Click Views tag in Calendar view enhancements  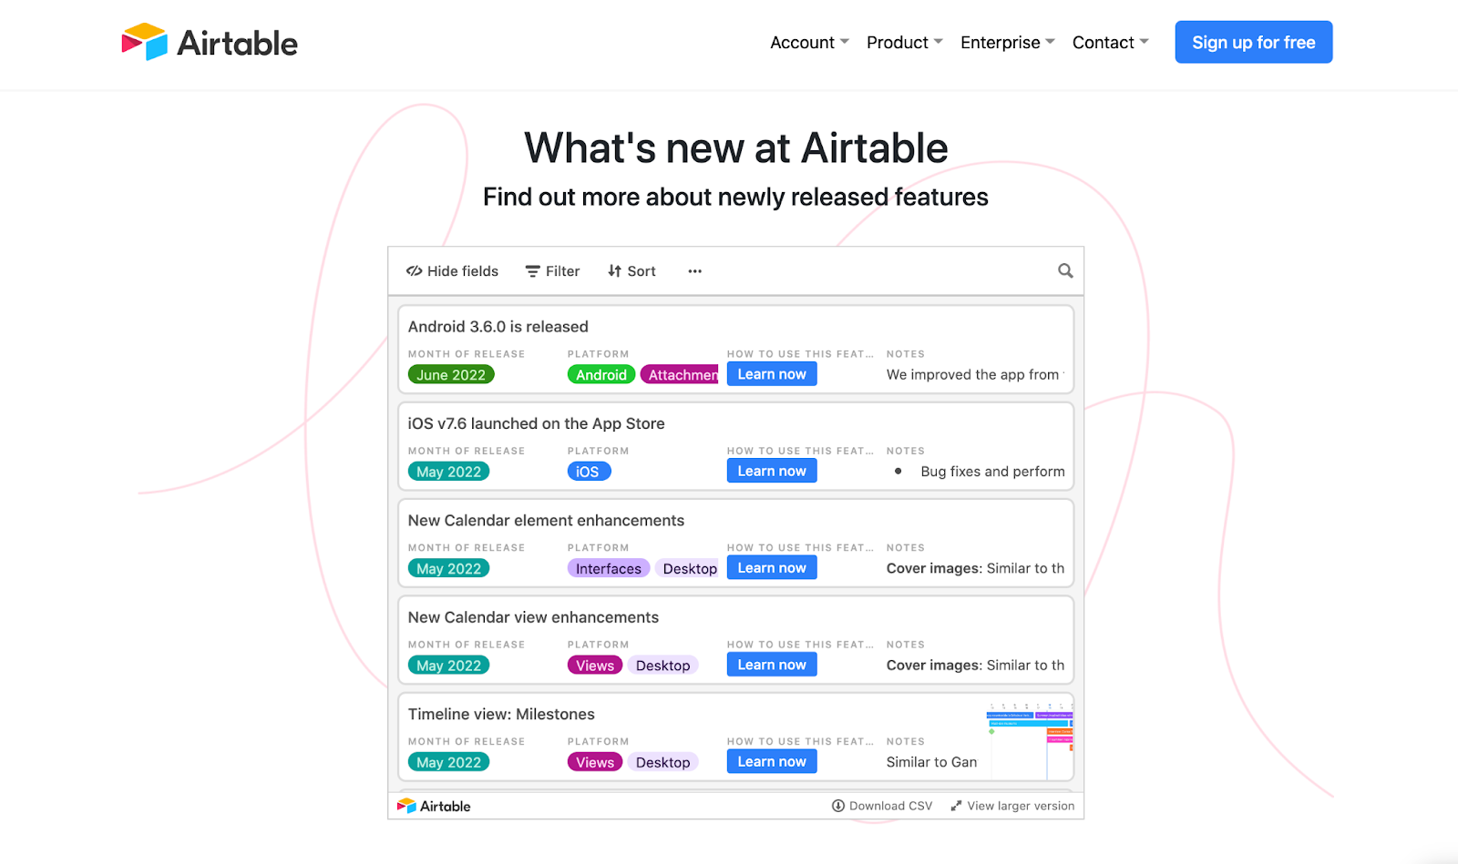(x=594, y=666)
